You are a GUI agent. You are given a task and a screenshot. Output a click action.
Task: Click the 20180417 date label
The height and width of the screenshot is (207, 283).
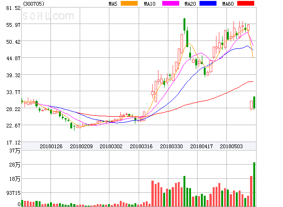(201, 146)
